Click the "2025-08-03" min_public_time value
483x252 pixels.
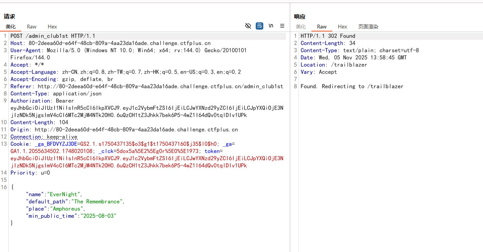[x=98, y=216]
